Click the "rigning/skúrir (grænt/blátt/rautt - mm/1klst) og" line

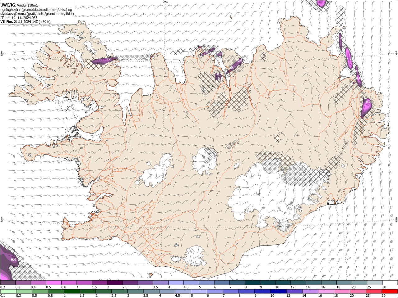point(36,10)
